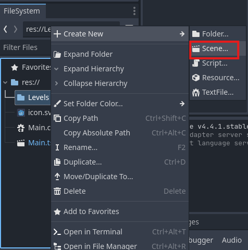
Task: Choose Add to Favorites
Action: click(120, 211)
